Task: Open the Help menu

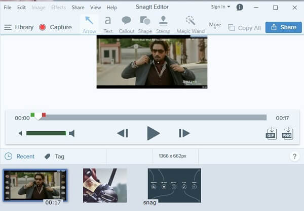Action: [x=111, y=8]
